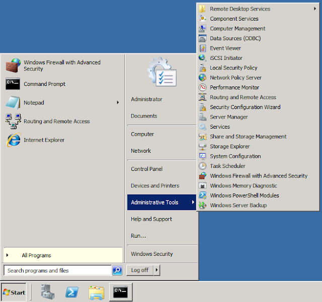The image size is (322, 302).
Task: Click the Remote Desktop Services folder icon
Action: [x=202, y=9]
